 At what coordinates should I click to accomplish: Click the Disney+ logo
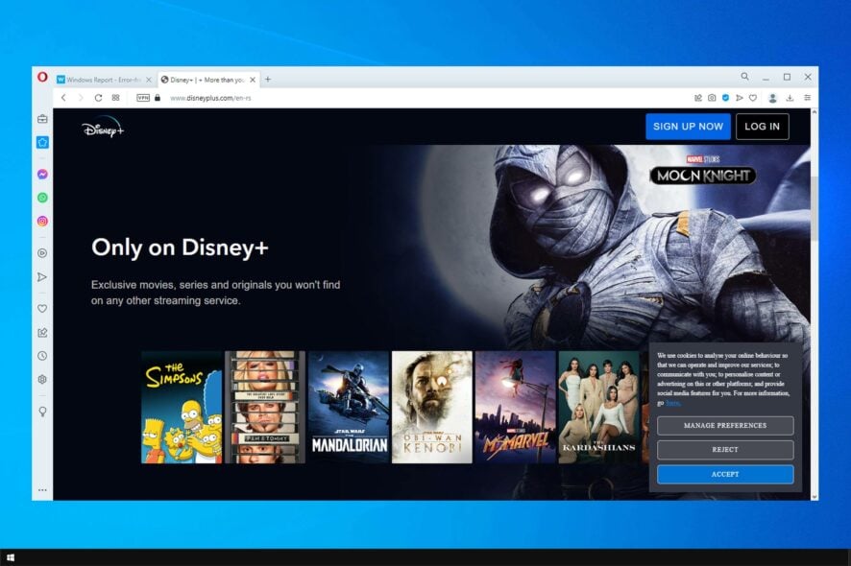pyautogui.click(x=103, y=128)
